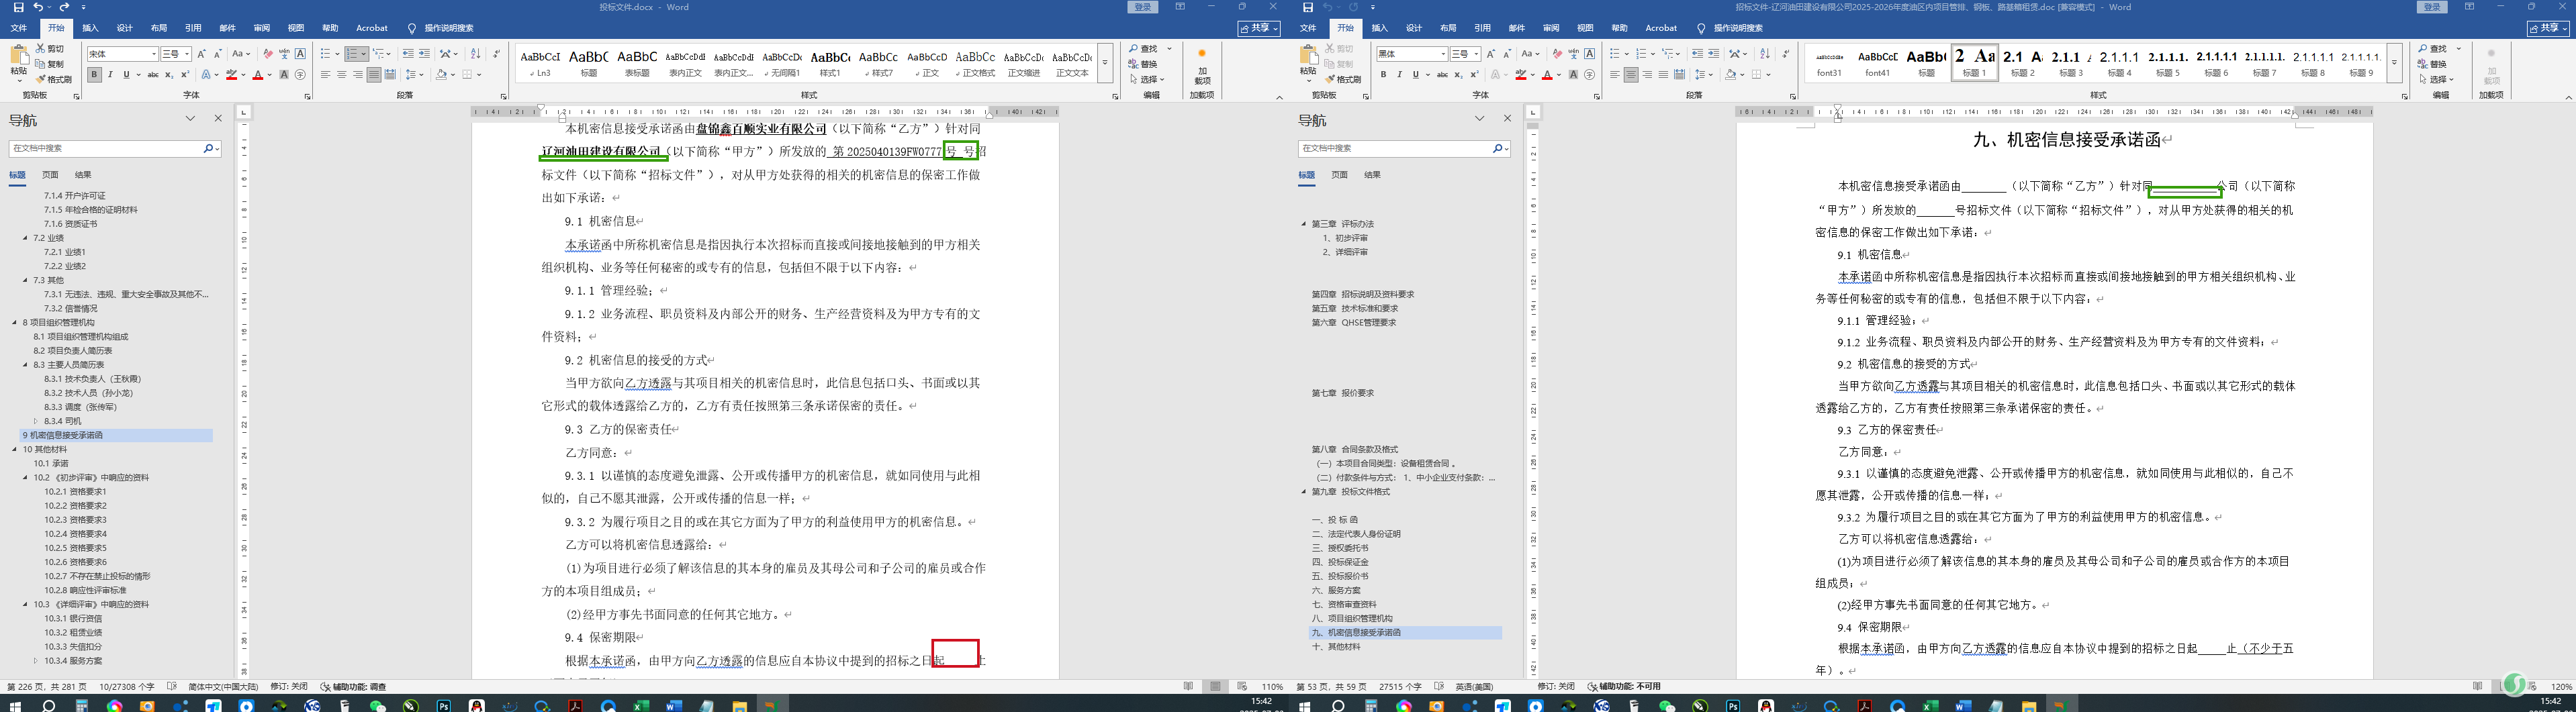Screen dimensions: 2576x712
Task: Clear all formatting in left Word window
Action: pos(267,53)
